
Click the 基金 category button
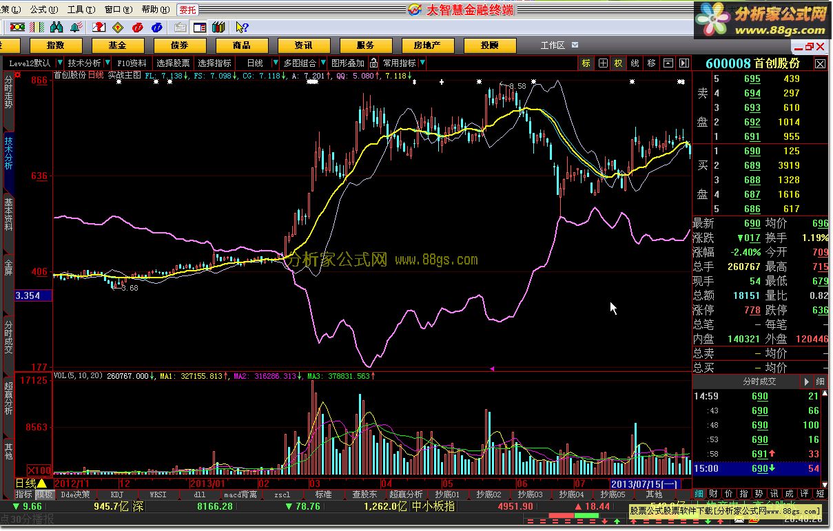pyautogui.click(x=118, y=45)
